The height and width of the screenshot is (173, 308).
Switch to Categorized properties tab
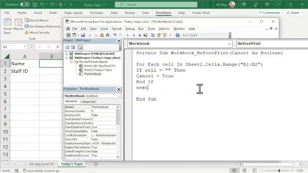point(88,101)
